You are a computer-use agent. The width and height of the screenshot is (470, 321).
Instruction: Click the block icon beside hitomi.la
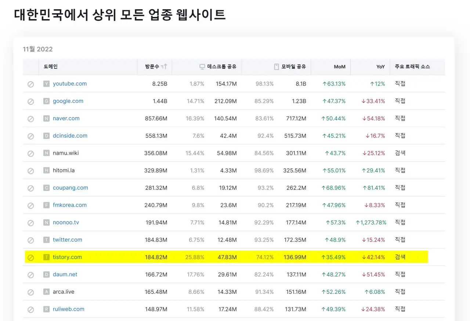(x=31, y=171)
